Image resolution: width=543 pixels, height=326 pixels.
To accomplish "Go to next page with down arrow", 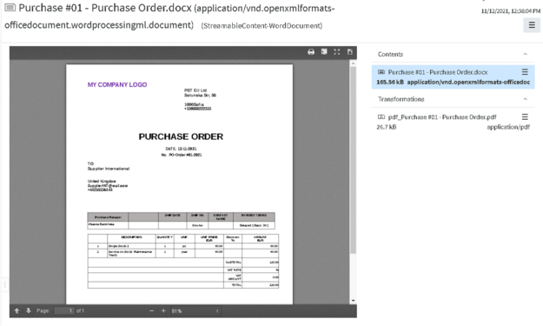I will (29, 310).
